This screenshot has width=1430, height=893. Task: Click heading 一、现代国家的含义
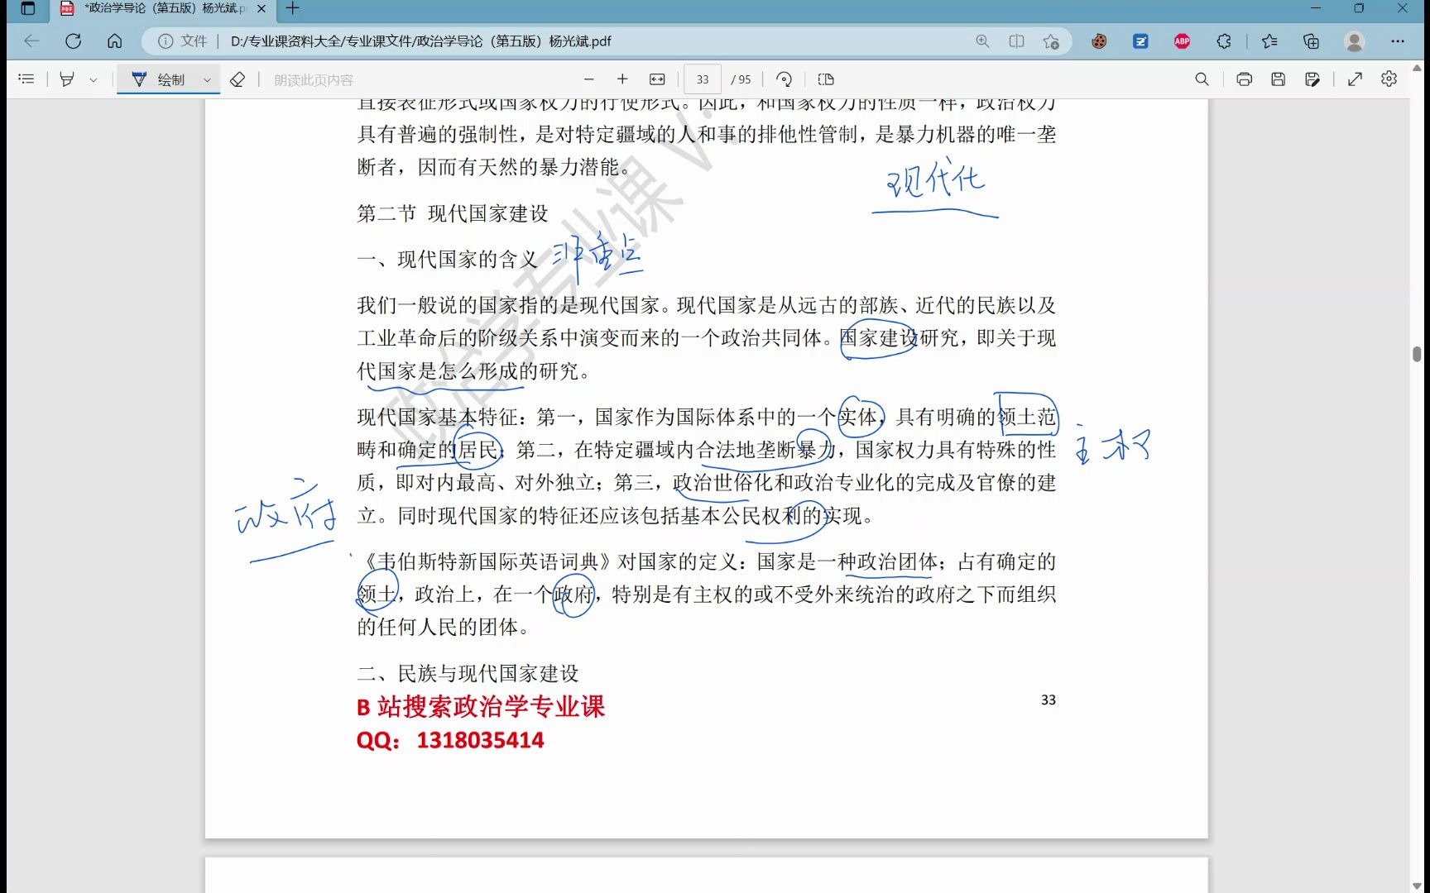click(x=448, y=260)
